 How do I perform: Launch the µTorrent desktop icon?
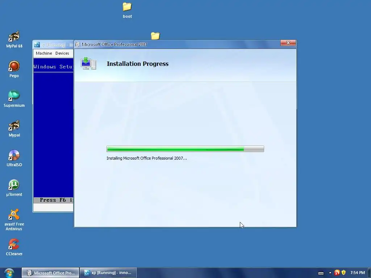(x=14, y=188)
